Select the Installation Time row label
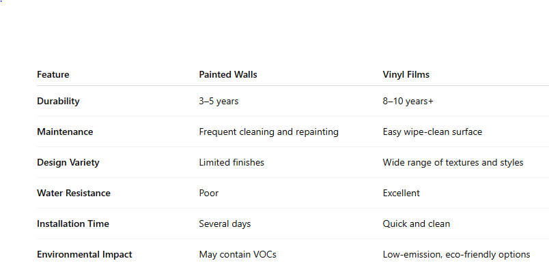549x278 pixels. pos(73,223)
